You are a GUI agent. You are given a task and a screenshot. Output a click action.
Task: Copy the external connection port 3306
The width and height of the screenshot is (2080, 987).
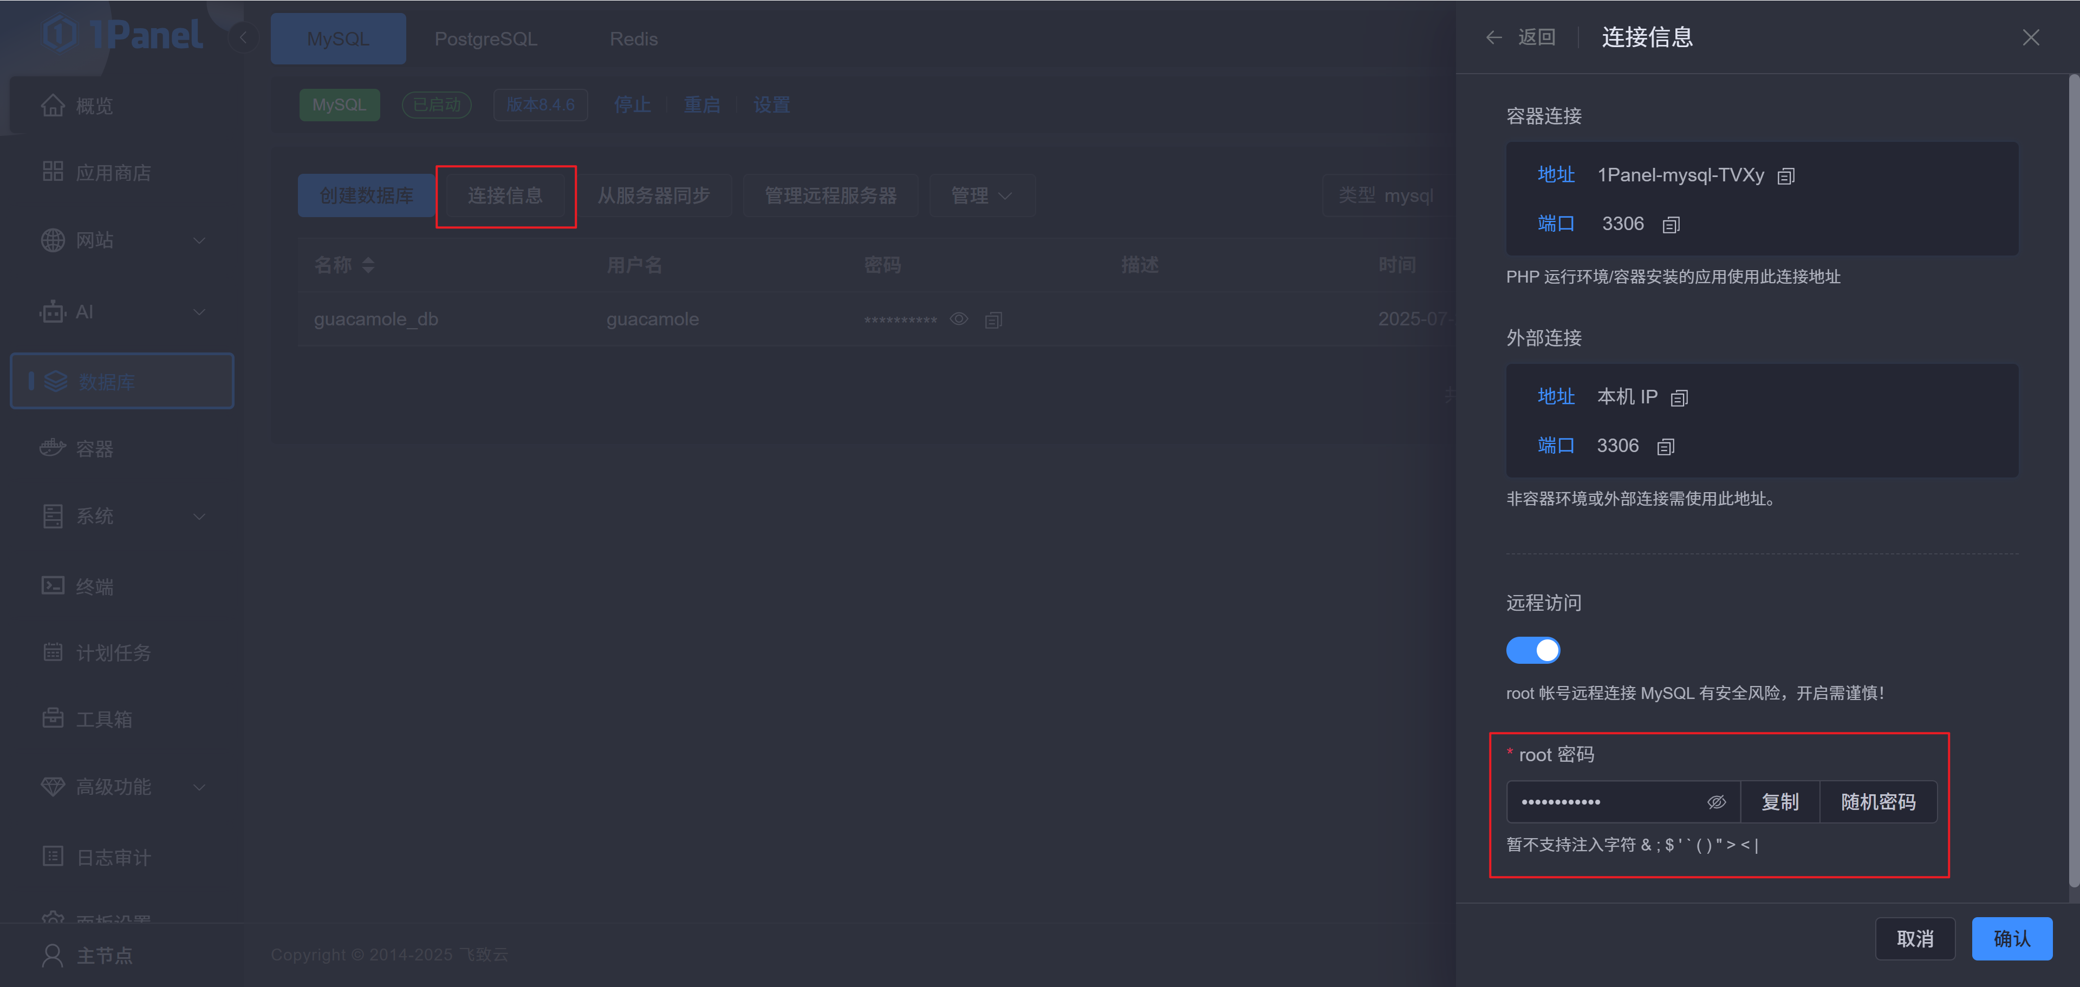coord(1665,446)
